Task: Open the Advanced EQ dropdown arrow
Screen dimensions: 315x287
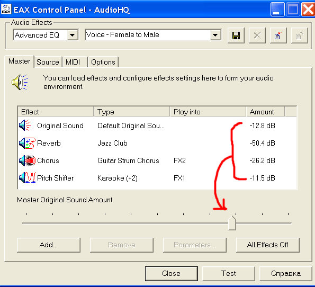Action: [73, 35]
